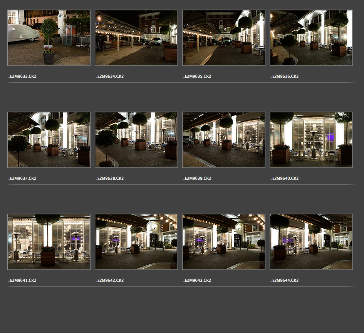
Task: Select the _E2M9636.CR2 thumbnail
Action: [x=311, y=38]
